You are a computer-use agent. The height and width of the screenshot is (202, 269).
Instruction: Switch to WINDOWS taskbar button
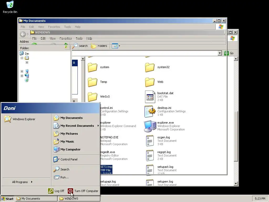79,199
